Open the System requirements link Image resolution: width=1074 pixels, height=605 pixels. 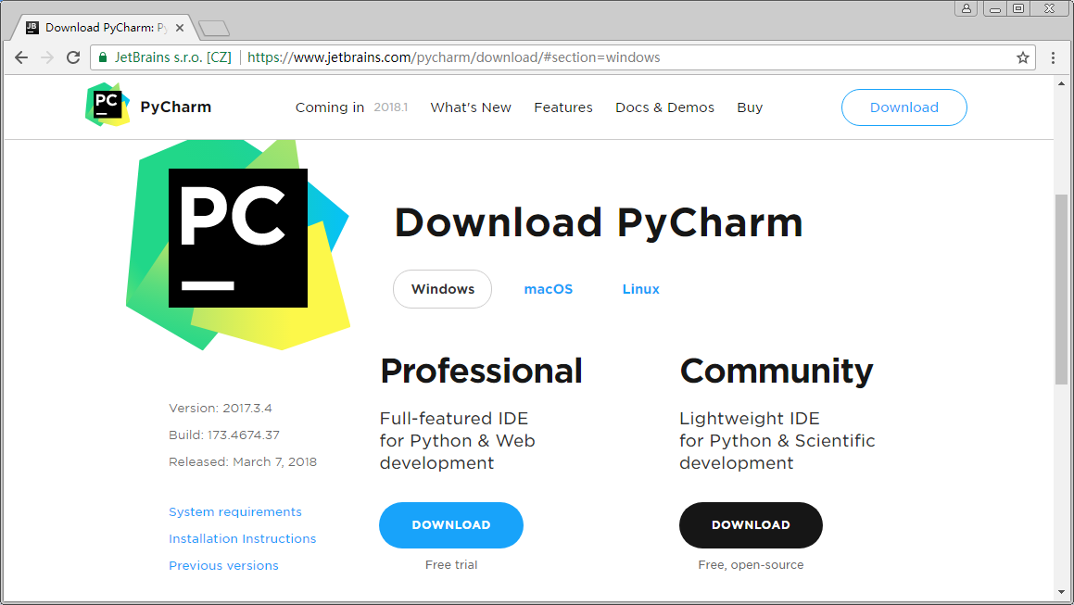(235, 511)
